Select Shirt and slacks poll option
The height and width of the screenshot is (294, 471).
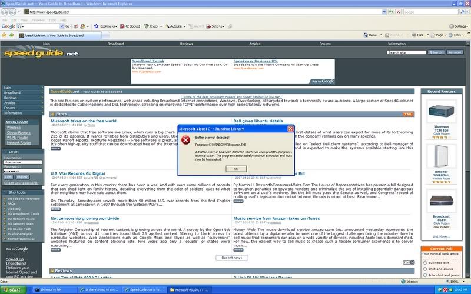point(425,269)
